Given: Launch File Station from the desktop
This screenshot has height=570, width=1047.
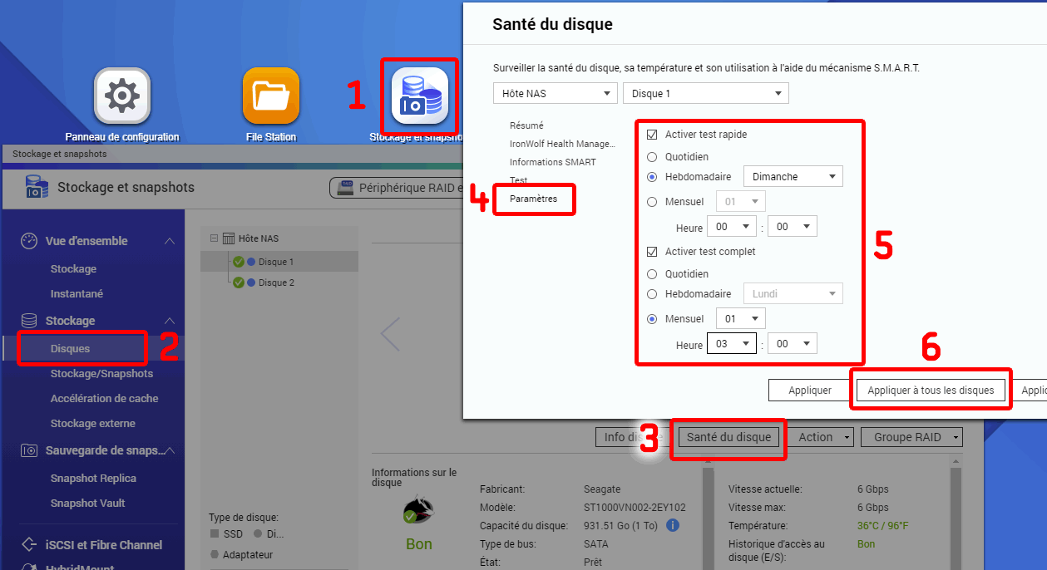Looking at the screenshot, I should (x=270, y=96).
